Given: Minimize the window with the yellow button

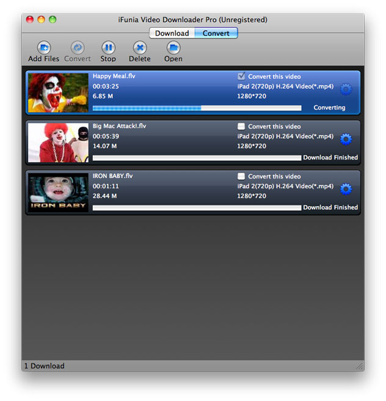Looking at the screenshot, I should [x=41, y=20].
